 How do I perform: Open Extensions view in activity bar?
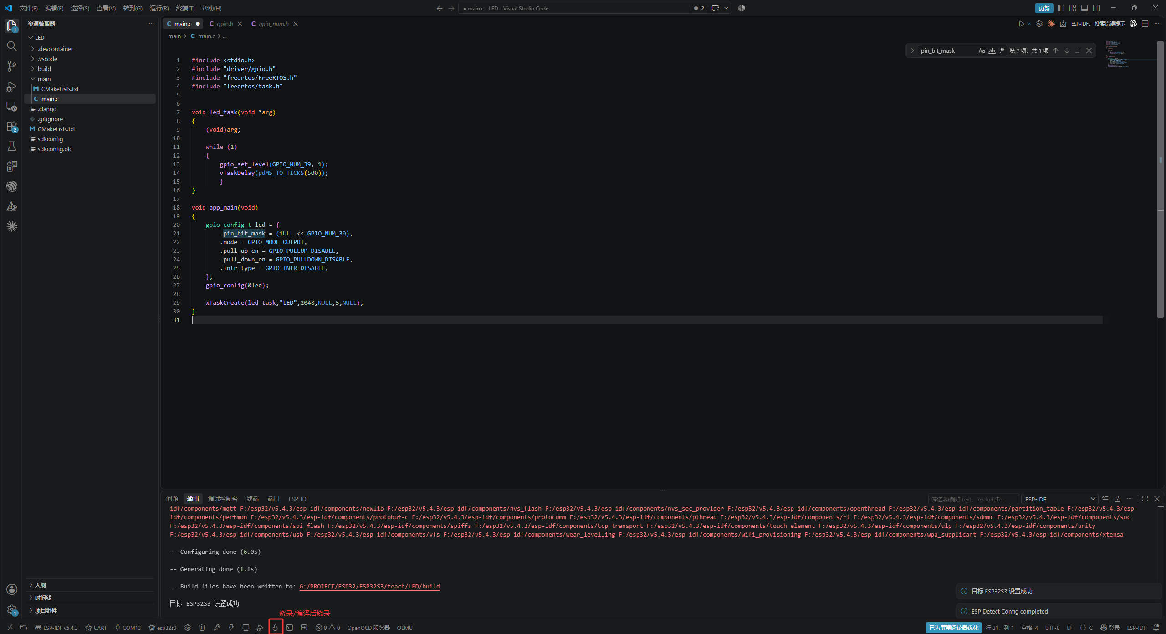(12, 127)
